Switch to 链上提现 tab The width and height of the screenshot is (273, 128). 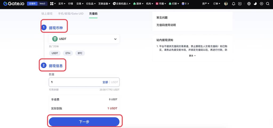coord(47,14)
